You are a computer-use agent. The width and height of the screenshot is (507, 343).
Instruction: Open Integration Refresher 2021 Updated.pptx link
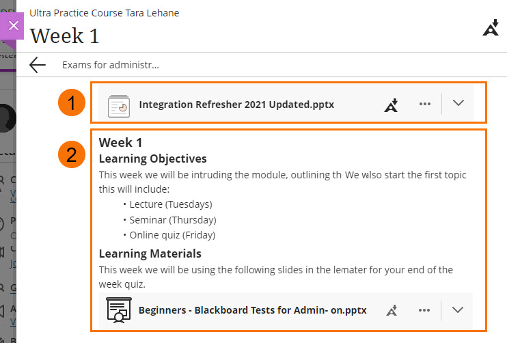pyautogui.click(x=236, y=105)
